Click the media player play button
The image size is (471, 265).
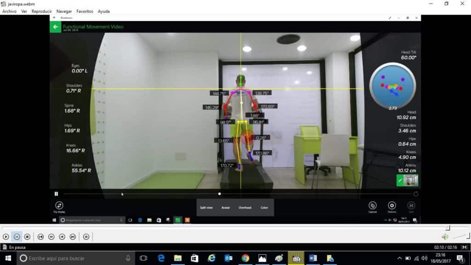[6, 237]
